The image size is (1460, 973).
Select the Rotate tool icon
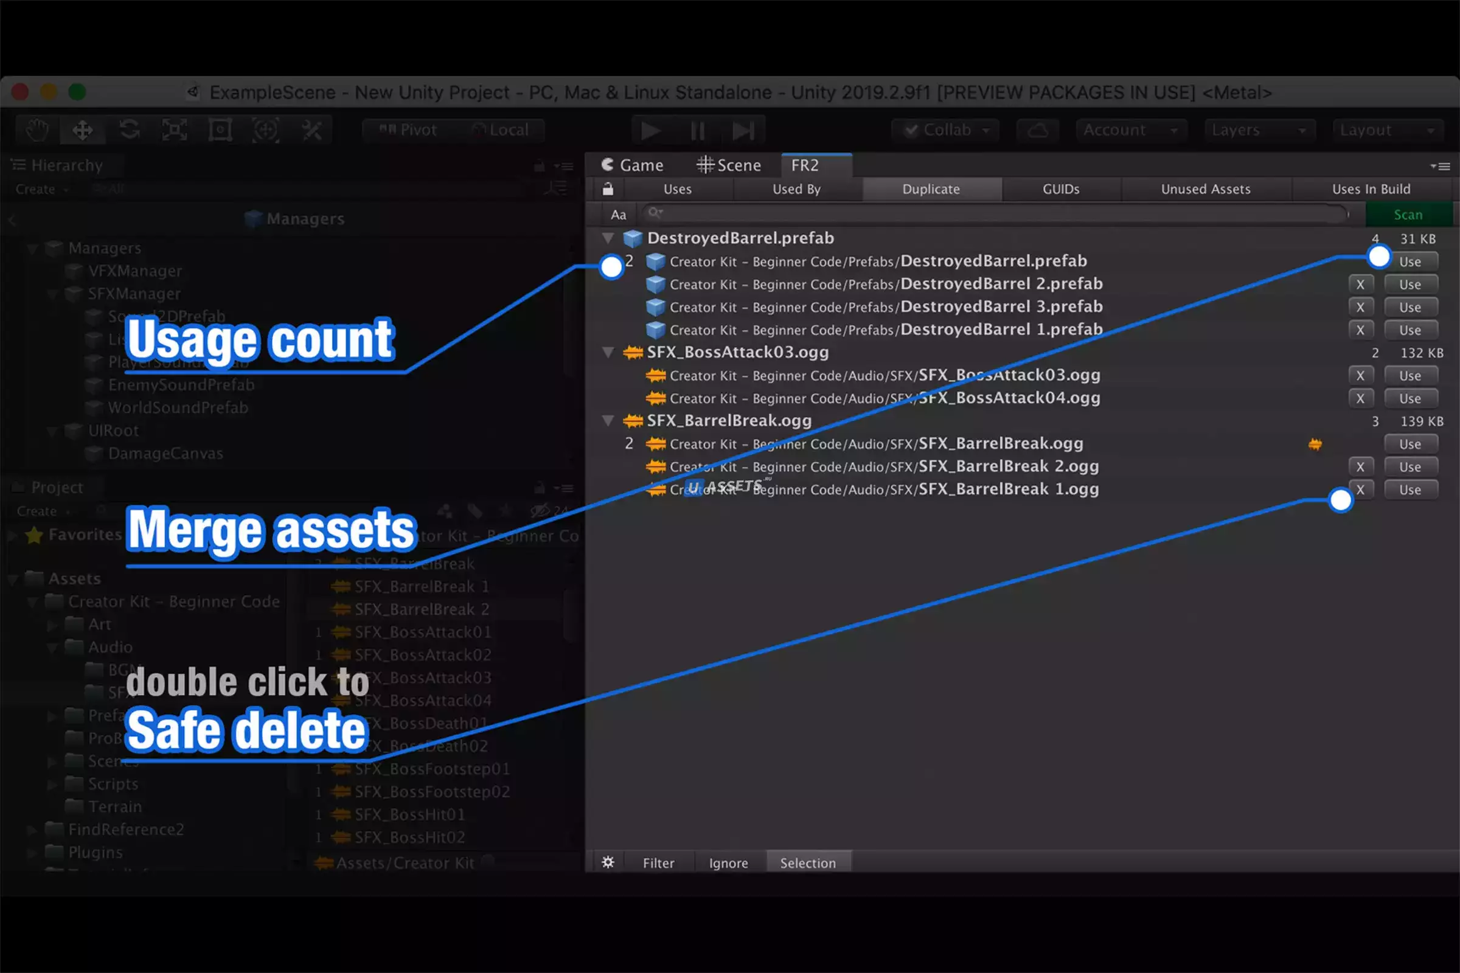coord(129,130)
